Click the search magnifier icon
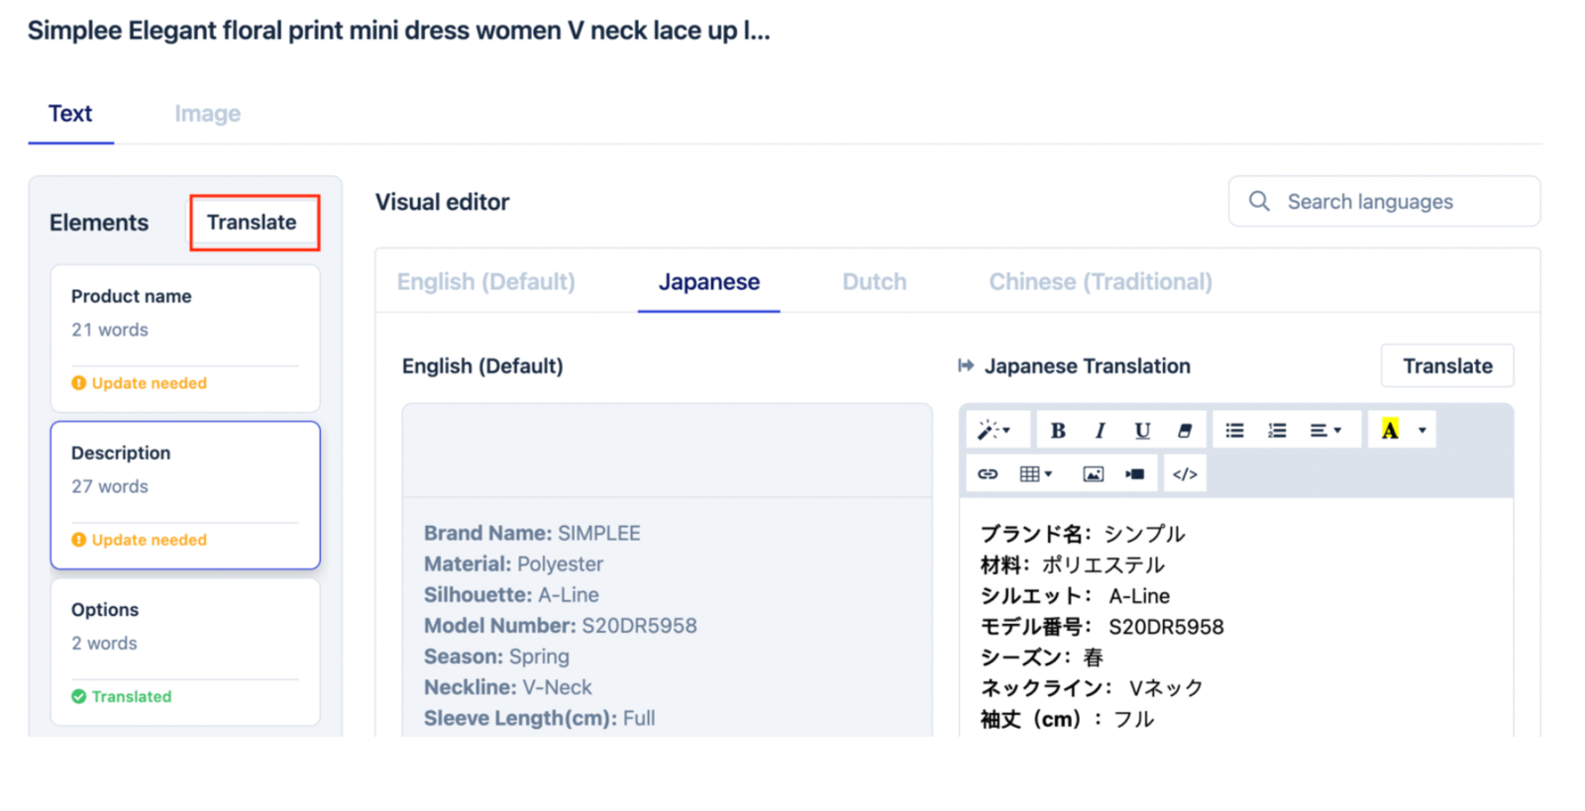This screenshot has width=1585, height=811. pyautogui.click(x=1259, y=201)
